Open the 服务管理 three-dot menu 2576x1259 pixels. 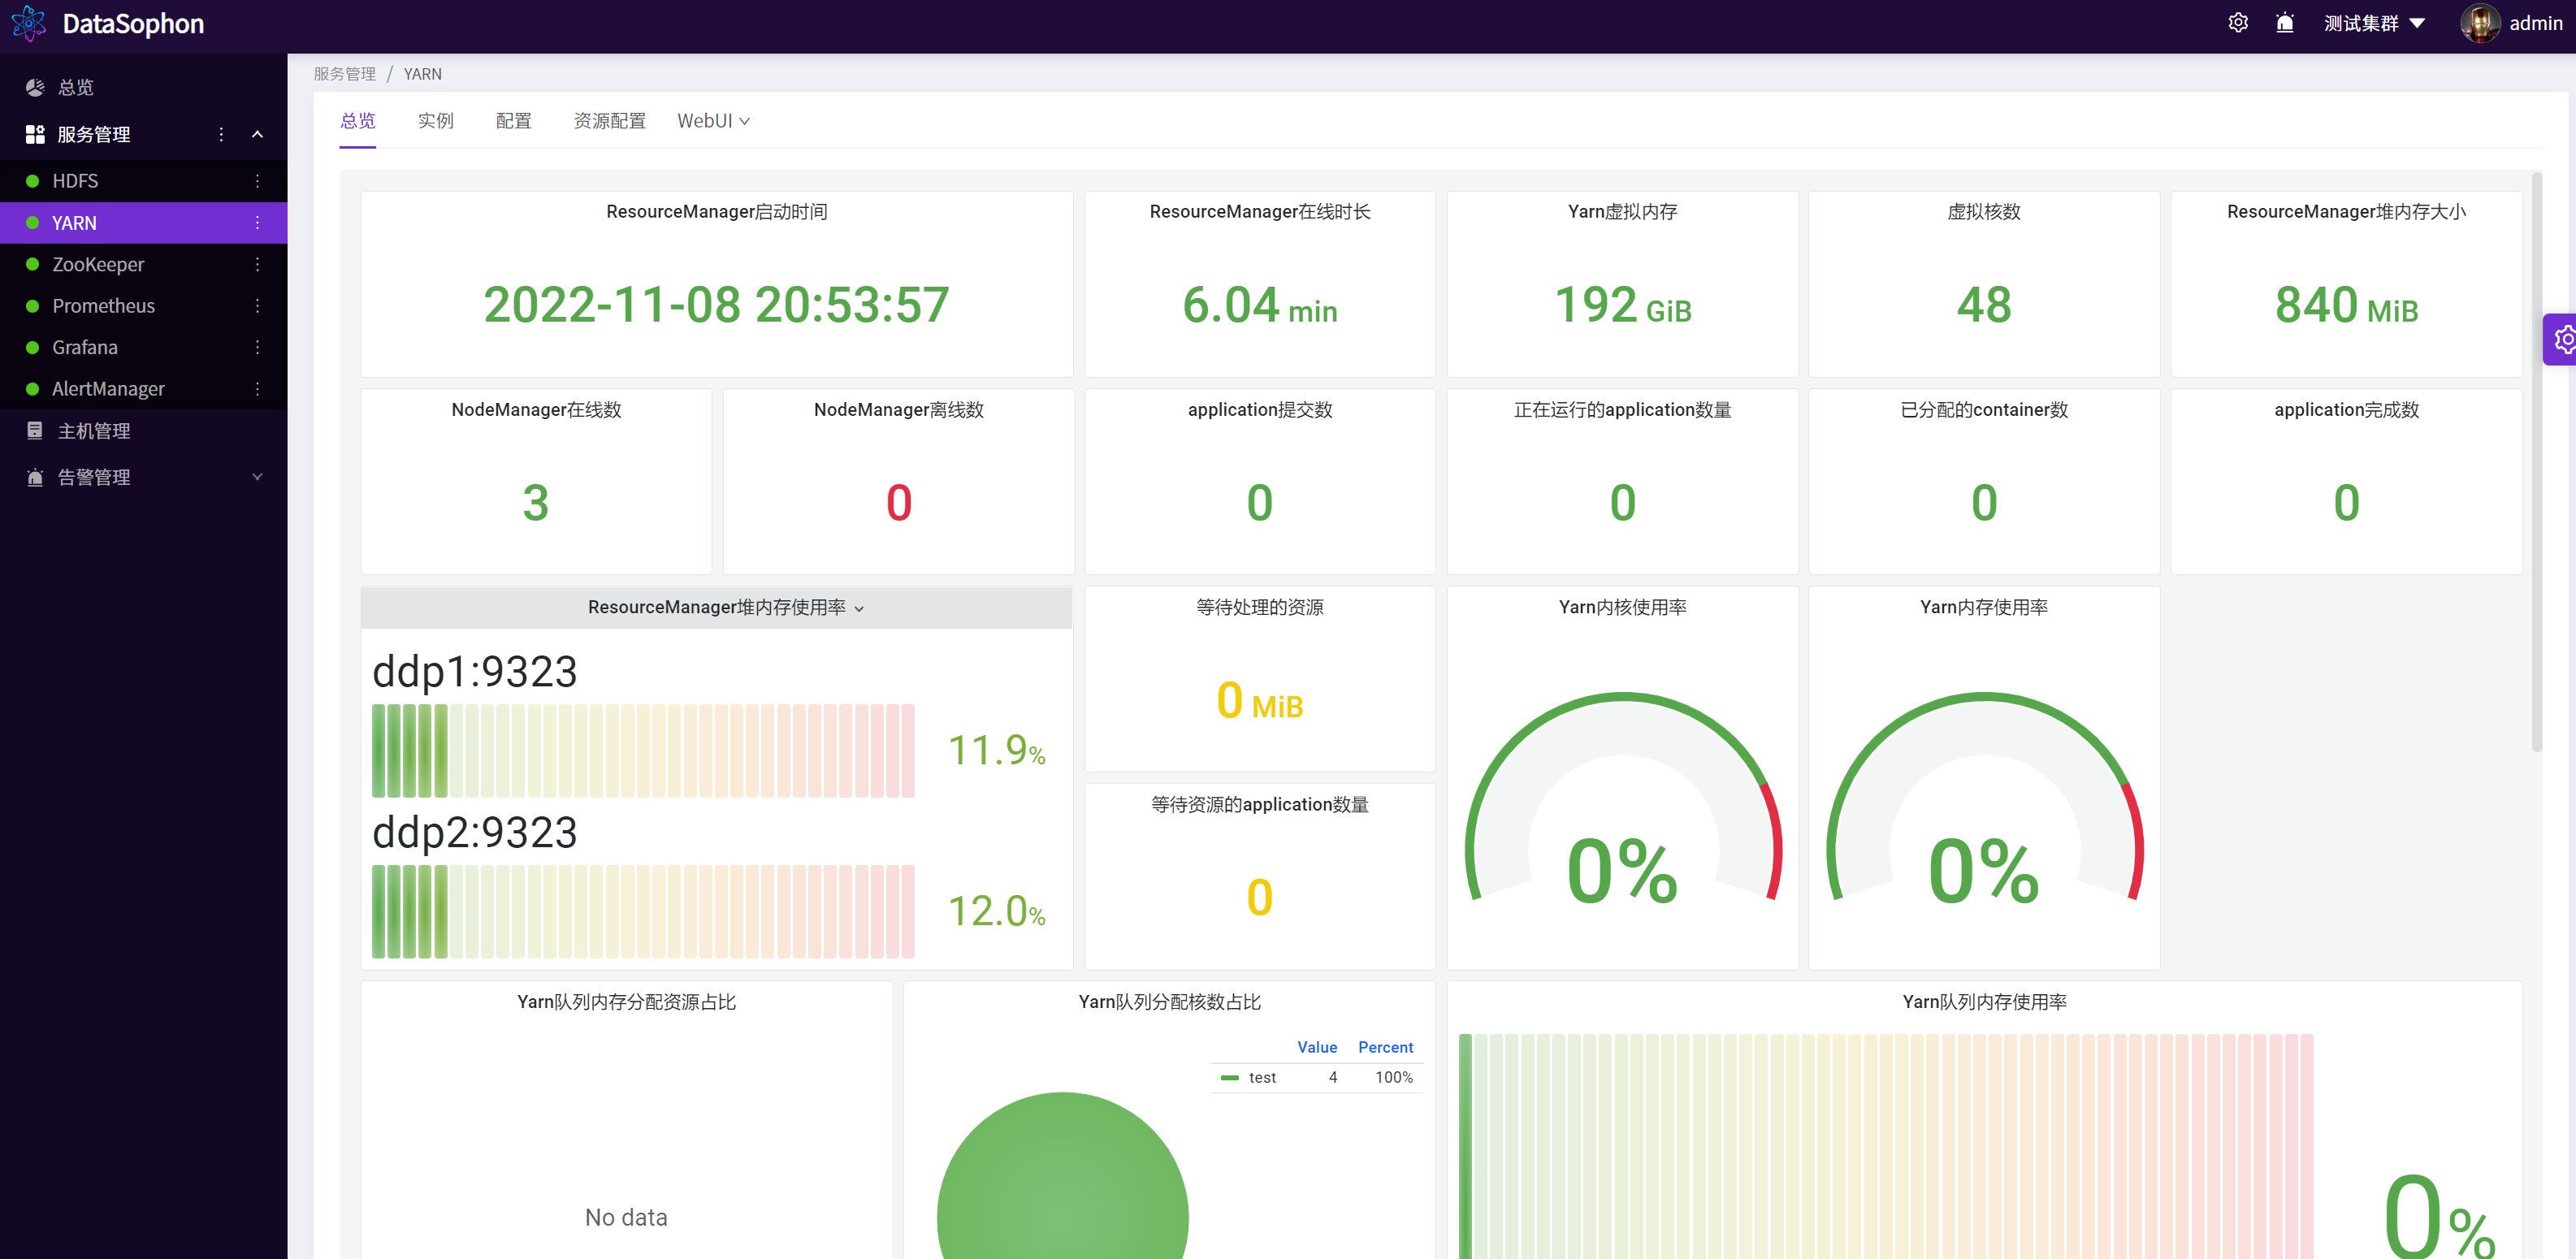pyautogui.click(x=221, y=134)
